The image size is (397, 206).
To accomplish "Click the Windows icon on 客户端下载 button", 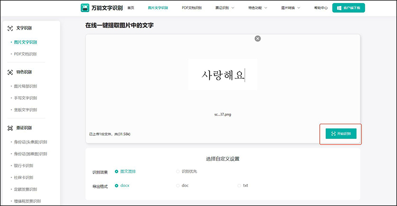I will [x=339, y=8].
